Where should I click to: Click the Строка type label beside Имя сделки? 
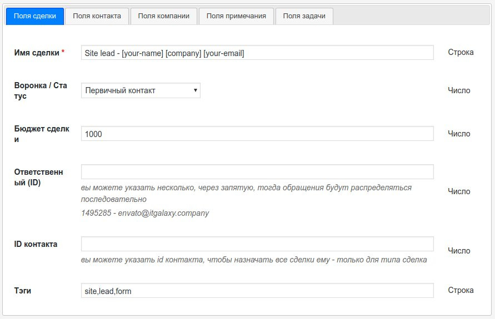(x=461, y=52)
